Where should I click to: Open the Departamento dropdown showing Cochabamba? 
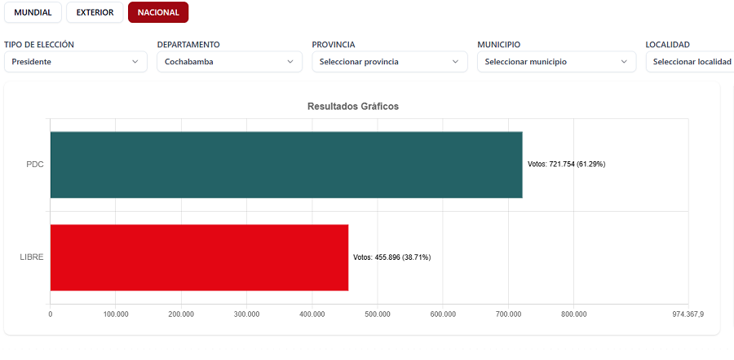220,62
